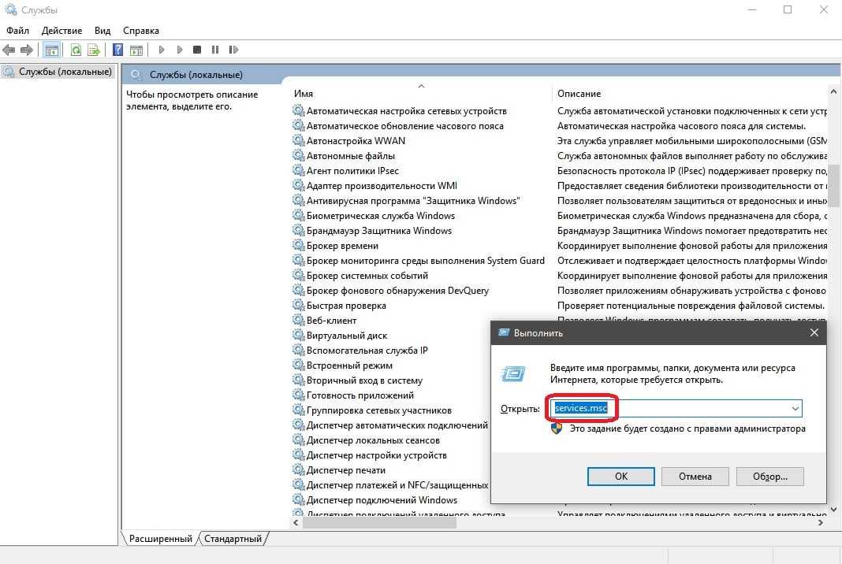Select the Брандмауэр Защитника Windows service
The image size is (842, 564).
click(378, 231)
